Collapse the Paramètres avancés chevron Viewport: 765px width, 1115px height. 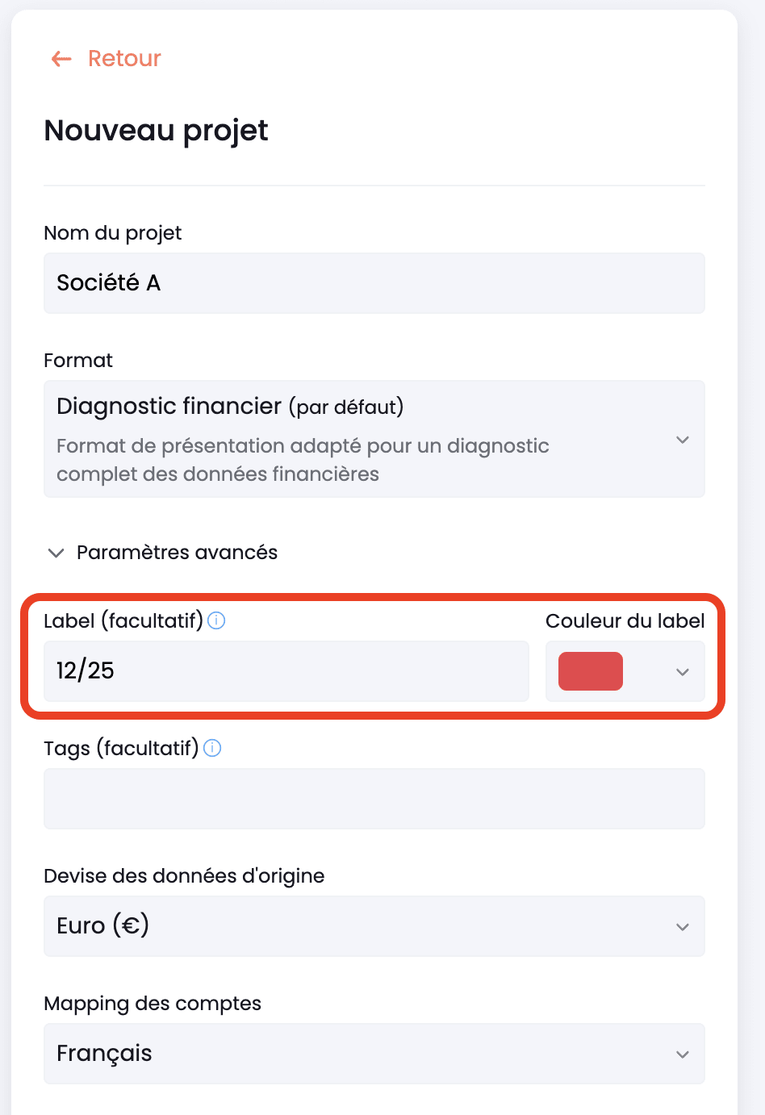(56, 553)
